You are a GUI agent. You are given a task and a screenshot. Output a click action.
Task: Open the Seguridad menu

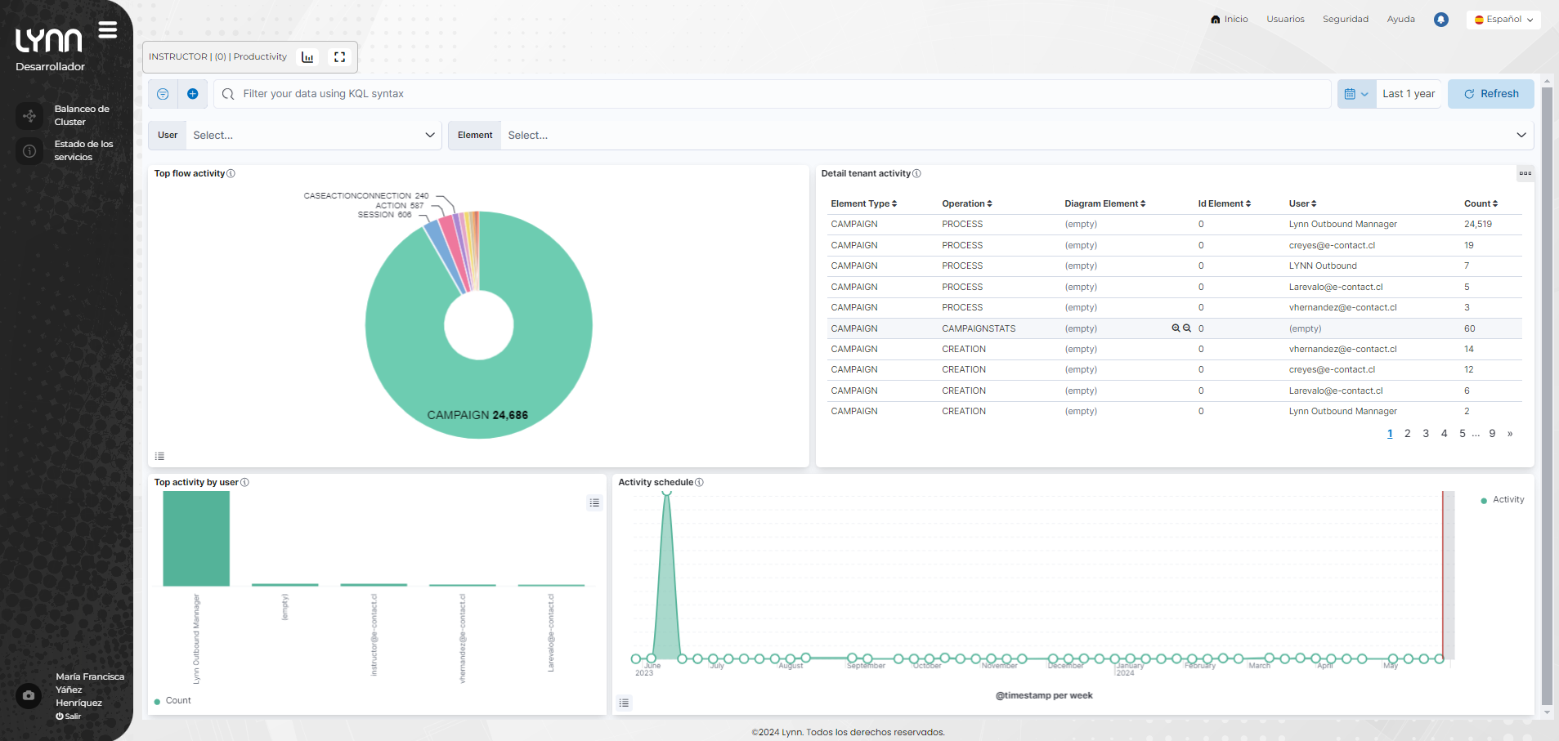tap(1345, 20)
